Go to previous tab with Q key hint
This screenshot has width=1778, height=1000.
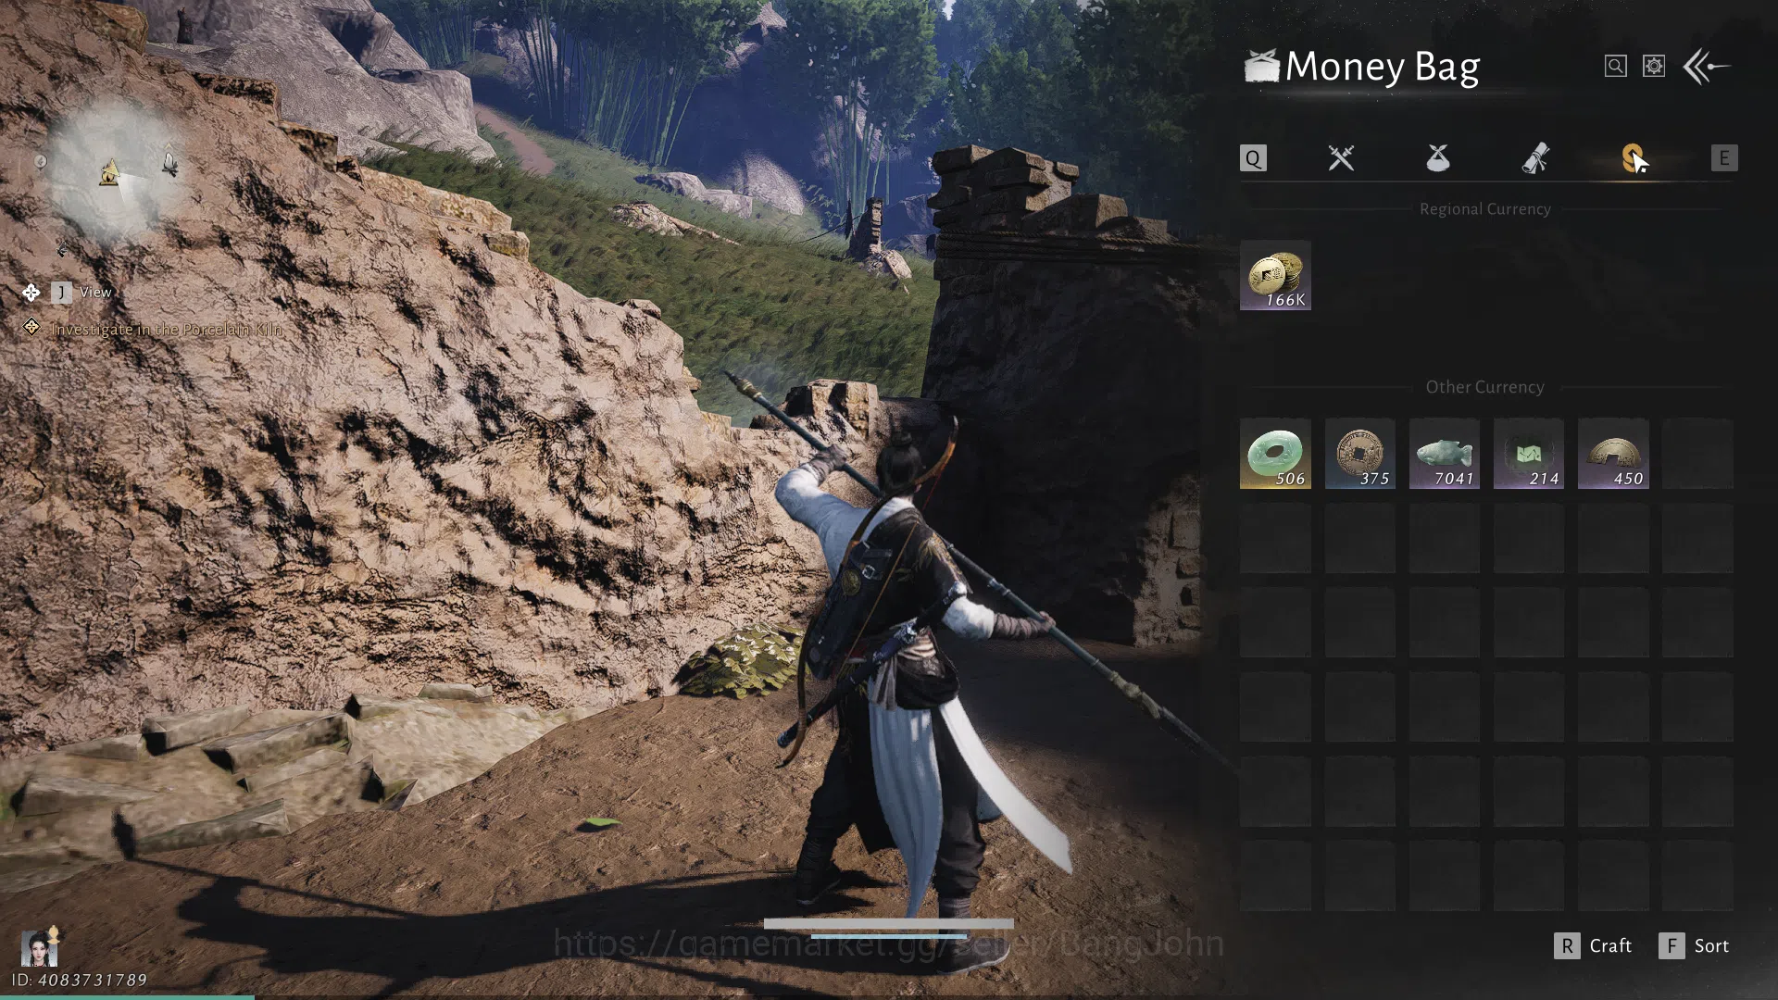[1253, 158]
